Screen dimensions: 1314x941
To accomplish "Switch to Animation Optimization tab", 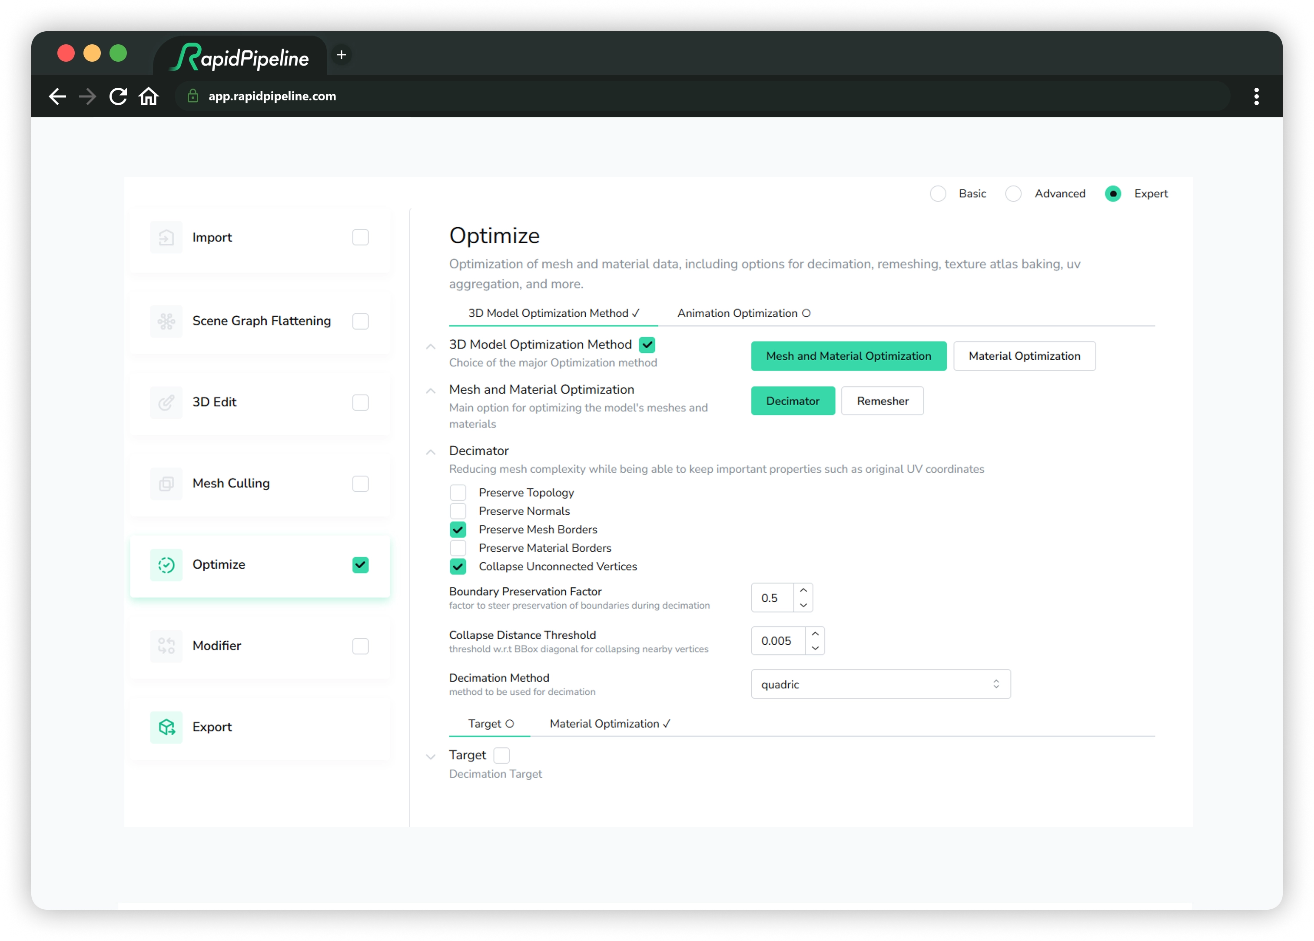I will [744, 314].
